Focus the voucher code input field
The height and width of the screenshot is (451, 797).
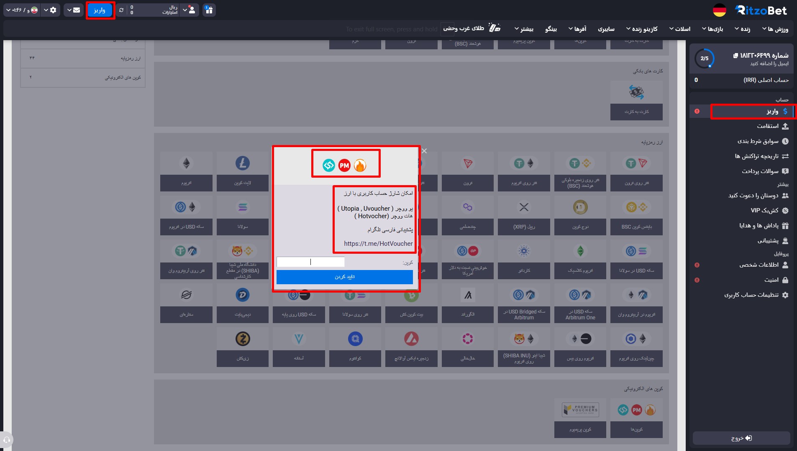310,262
